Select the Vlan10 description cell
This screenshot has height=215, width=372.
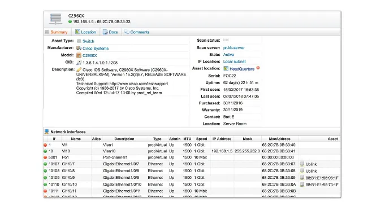pyautogui.click(x=109, y=151)
